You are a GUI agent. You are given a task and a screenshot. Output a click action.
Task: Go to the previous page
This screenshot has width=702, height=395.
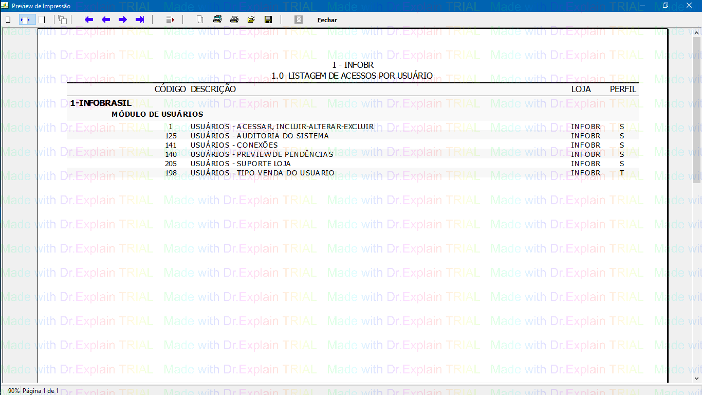tap(106, 20)
